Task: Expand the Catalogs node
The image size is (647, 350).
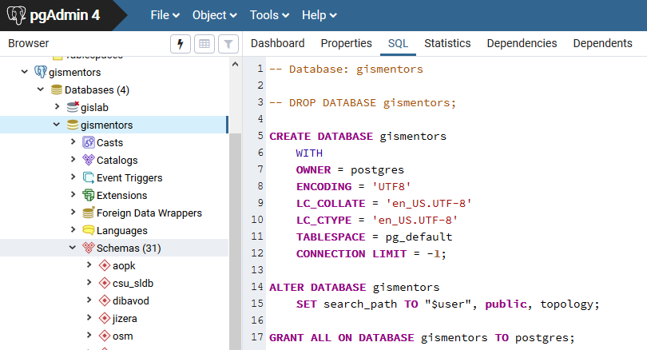Action: [x=73, y=159]
